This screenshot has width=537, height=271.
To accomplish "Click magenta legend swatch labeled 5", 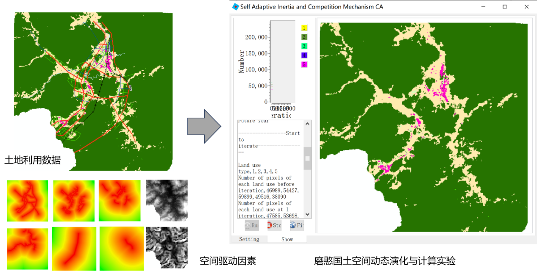I will [304, 64].
